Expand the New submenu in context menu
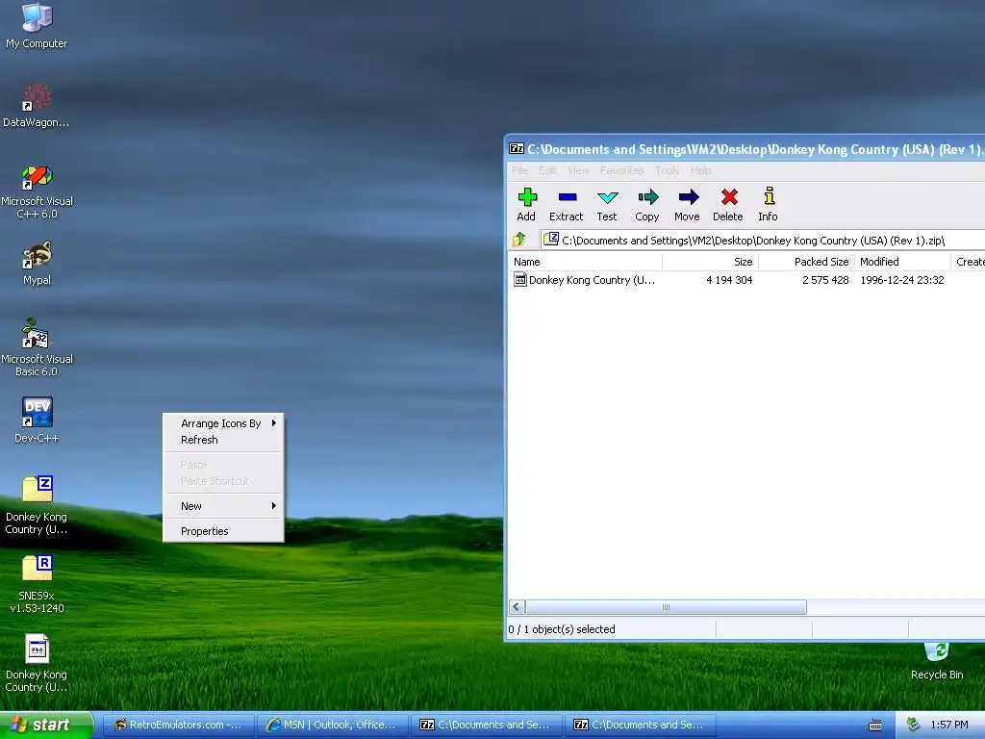Screen dimensions: 985x739 point(223,506)
